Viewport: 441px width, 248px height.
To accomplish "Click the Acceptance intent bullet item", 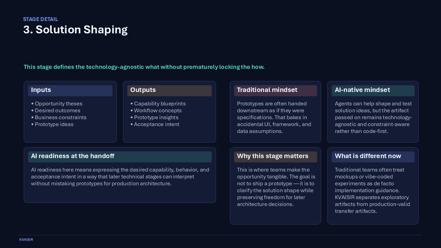I will (x=155, y=124).
